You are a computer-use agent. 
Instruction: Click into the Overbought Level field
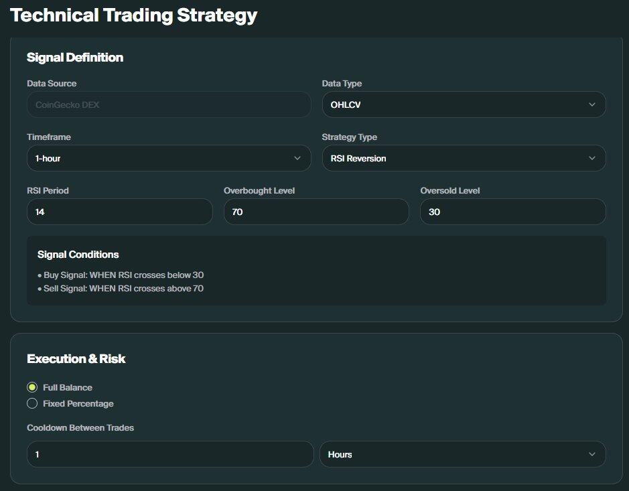pyautogui.click(x=316, y=212)
